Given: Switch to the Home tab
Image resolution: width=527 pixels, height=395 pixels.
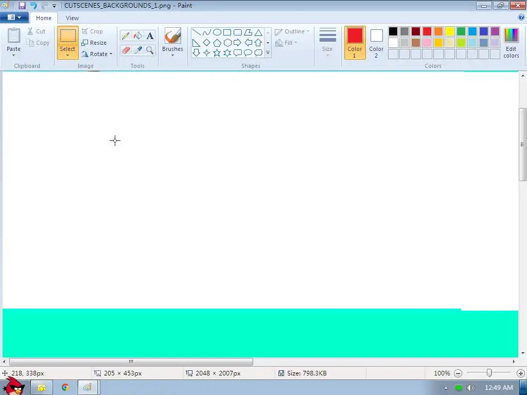Looking at the screenshot, I should pos(44,18).
